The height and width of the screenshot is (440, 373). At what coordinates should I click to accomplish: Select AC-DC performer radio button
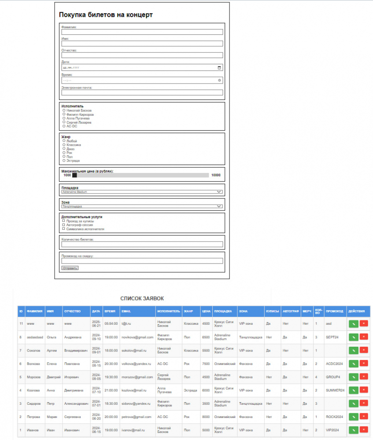[64, 126]
